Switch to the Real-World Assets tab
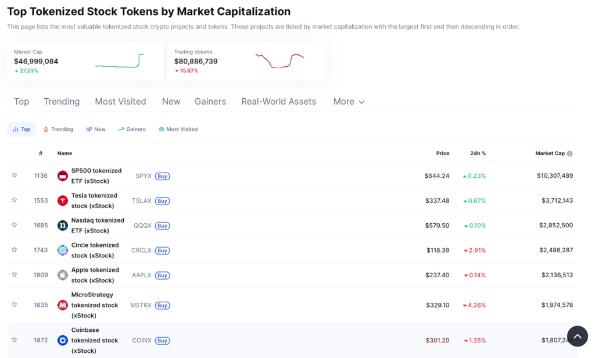The image size is (595, 358). click(x=278, y=102)
